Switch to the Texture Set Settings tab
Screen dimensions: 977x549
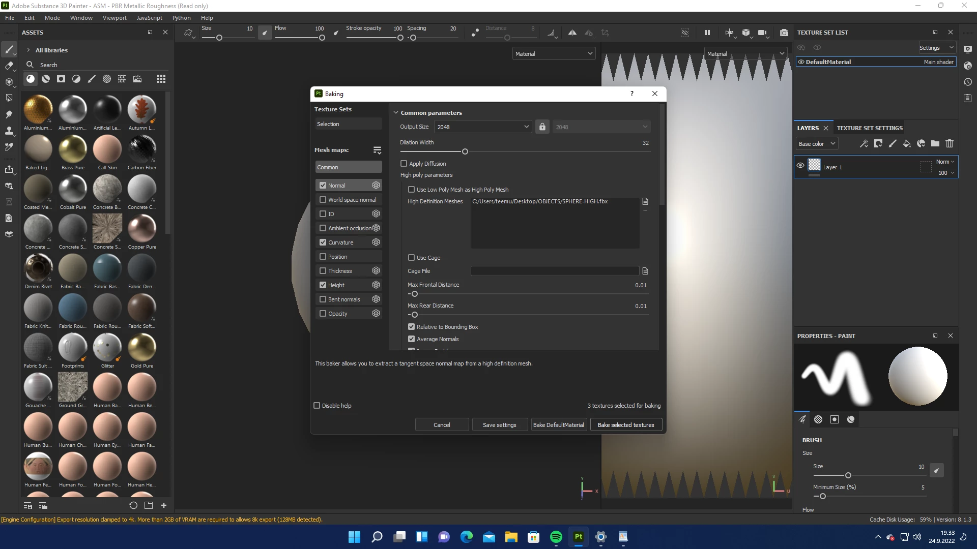tap(869, 128)
